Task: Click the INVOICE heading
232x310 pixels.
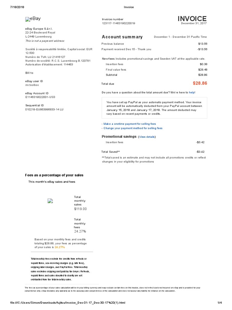Action: [x=192, y=19]
